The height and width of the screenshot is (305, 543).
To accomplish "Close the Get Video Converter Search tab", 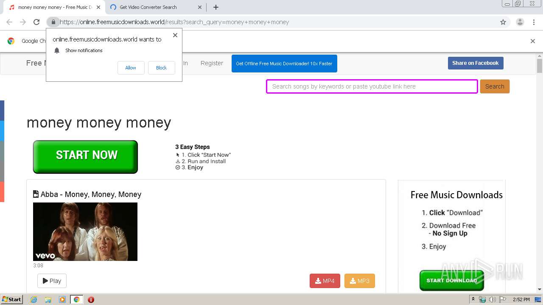I will pos(200,7).
